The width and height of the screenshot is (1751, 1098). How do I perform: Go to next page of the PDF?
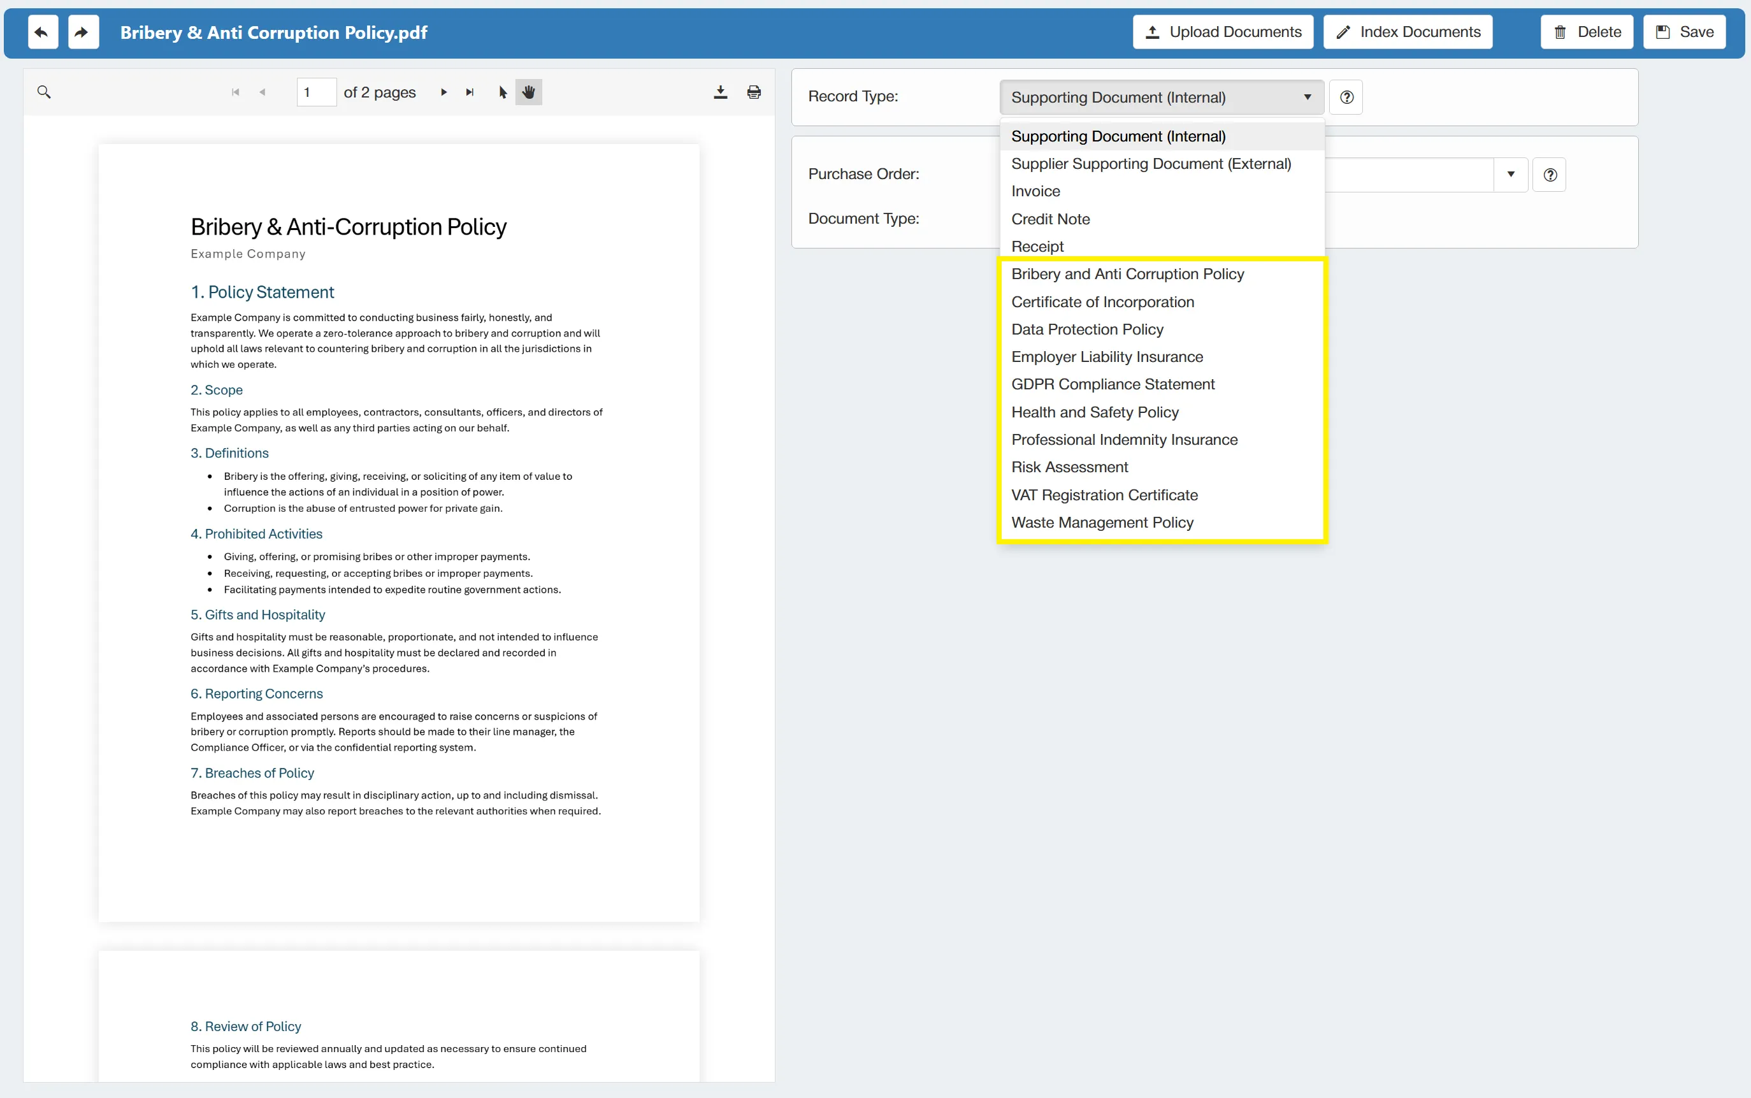[x=443, y=92]
